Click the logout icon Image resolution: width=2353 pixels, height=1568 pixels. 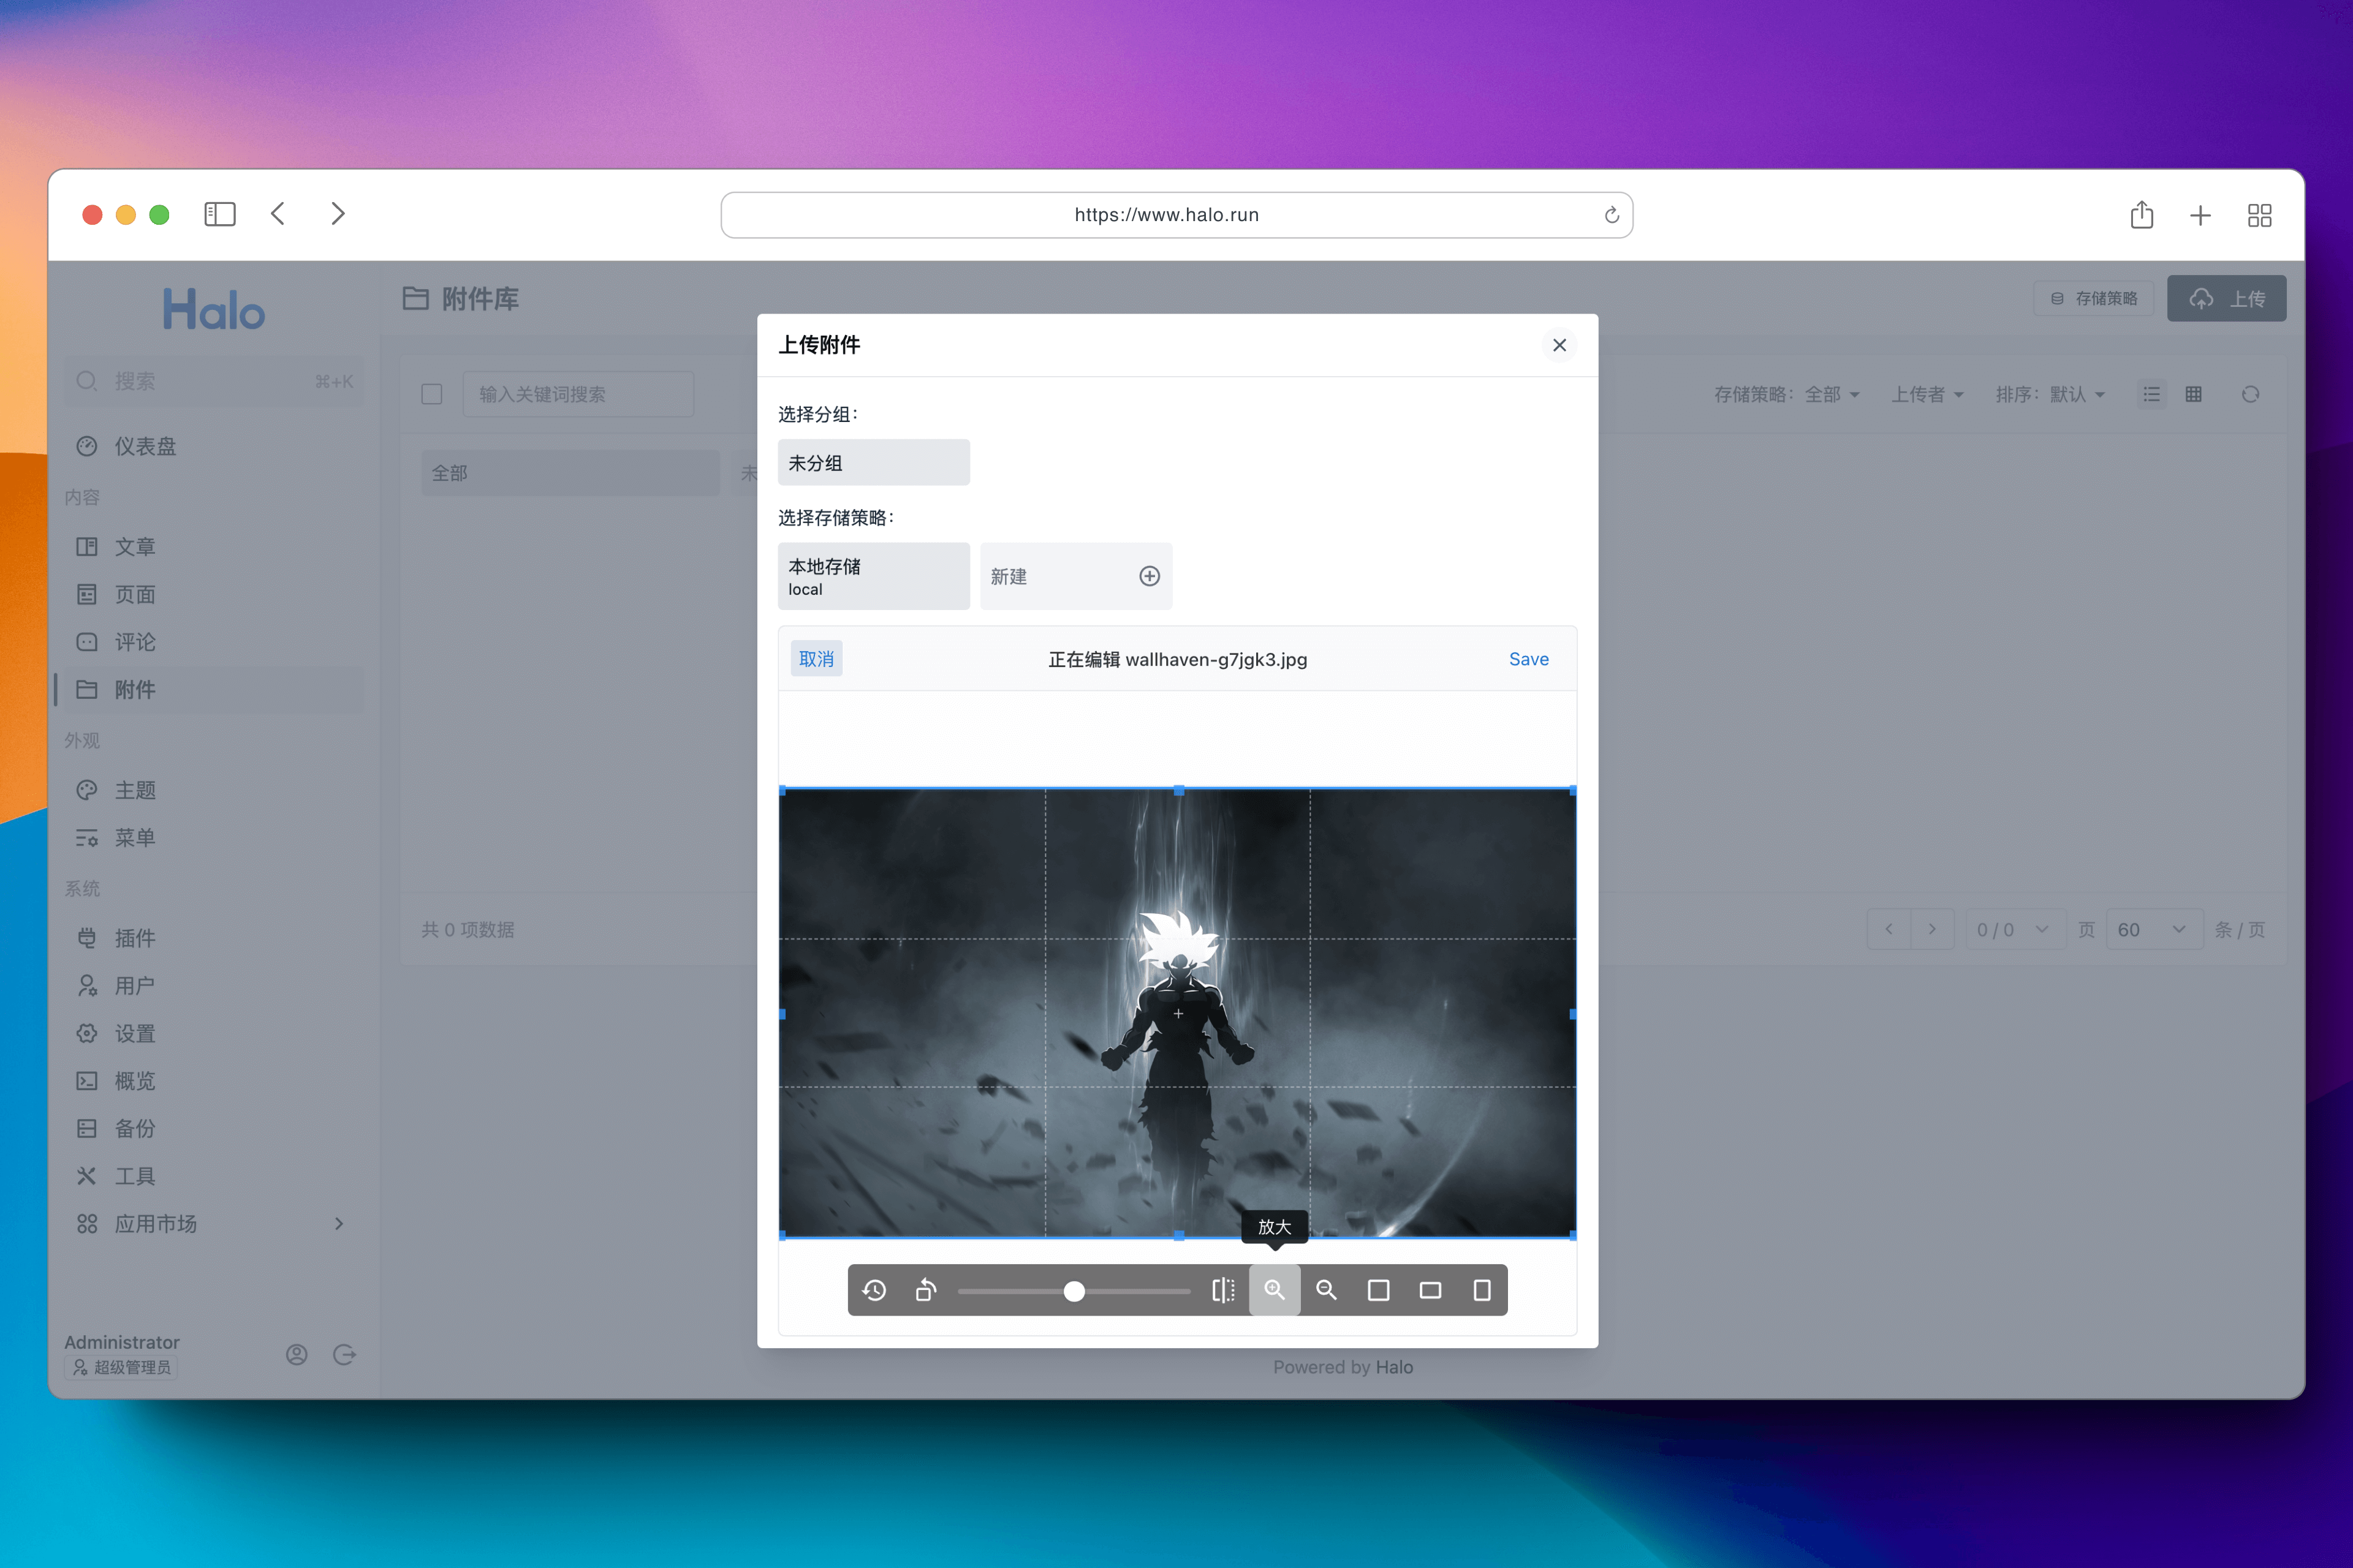click(344, 1355)
